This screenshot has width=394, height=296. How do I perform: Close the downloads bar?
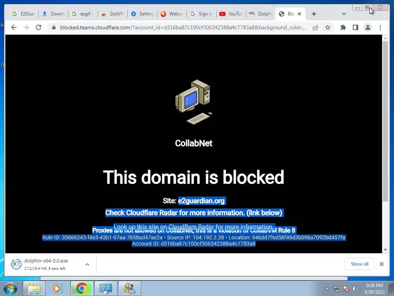point(381,264)
